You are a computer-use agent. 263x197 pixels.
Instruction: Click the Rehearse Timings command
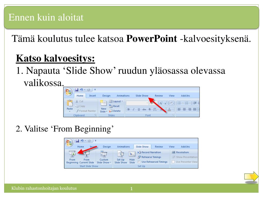click(149, 157)
